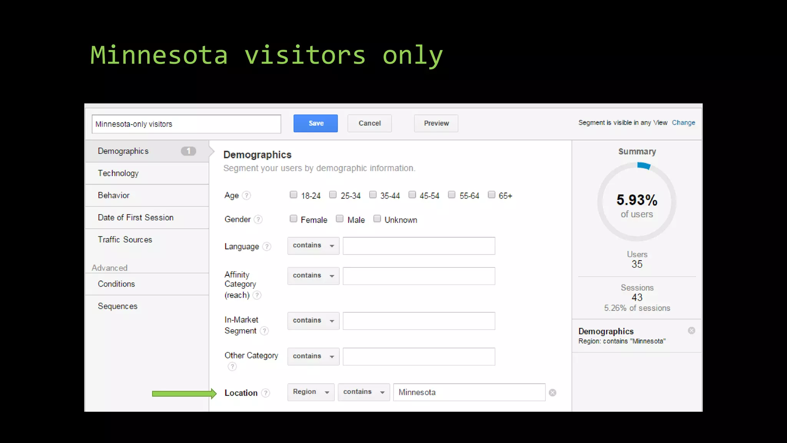Open the In-Market Segment help icon
The width and height of the screenshot is (787, 443).
(x=264, y=331)
